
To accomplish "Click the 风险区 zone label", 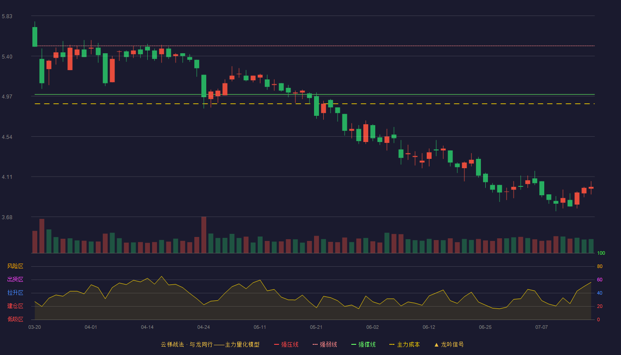I will 15,266.
